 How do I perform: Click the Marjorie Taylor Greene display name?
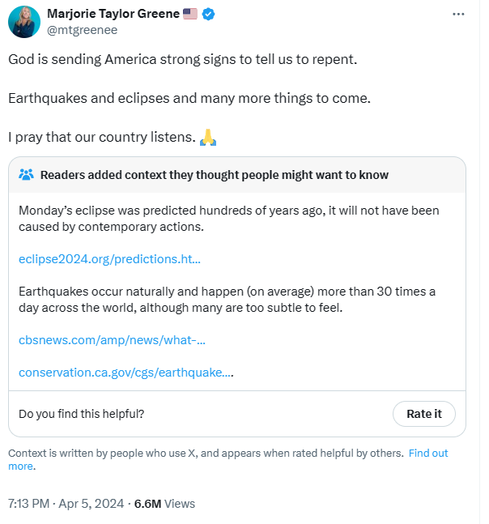113,14
